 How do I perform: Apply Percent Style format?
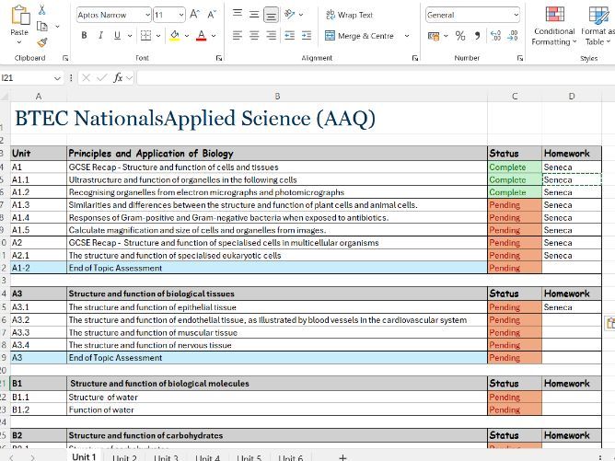460,36
